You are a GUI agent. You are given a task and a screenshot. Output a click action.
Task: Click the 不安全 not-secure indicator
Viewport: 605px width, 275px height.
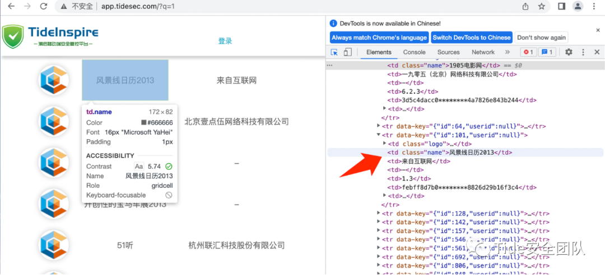click(x=78, y=6)
